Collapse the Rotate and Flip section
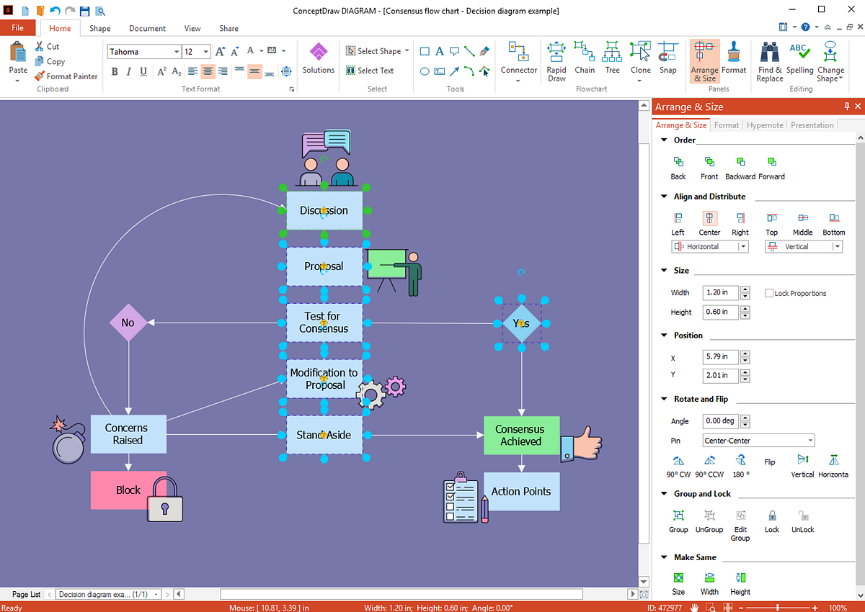The height and width of the screenshot is (612, 865). click(x=664, y=399)
